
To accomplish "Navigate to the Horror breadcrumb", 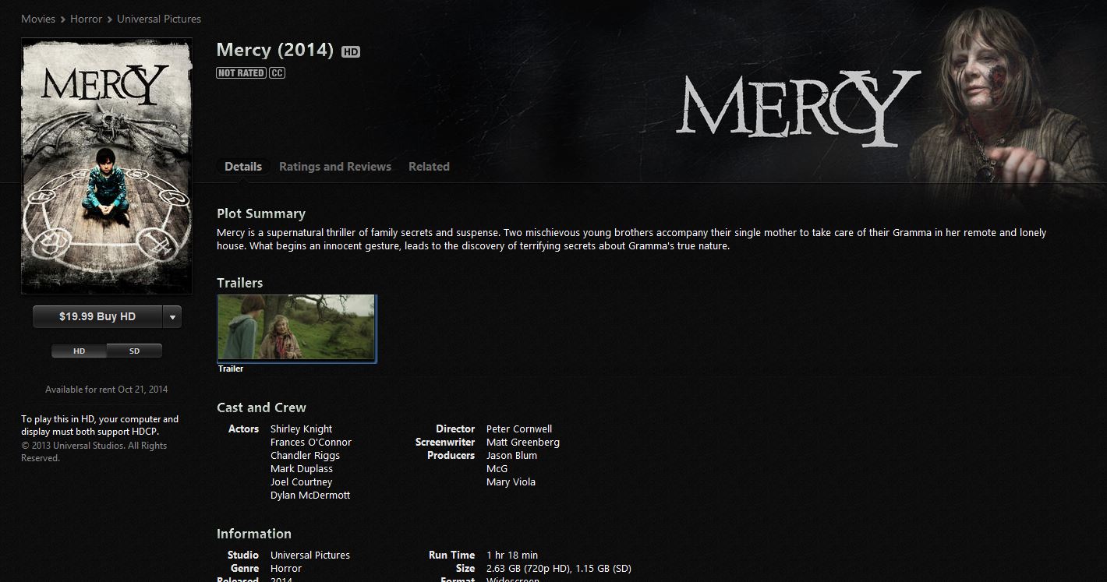I will 86,19.
